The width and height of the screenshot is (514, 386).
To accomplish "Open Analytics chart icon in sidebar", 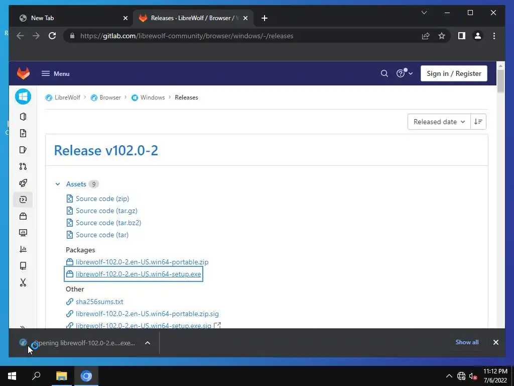I will 23,249.
